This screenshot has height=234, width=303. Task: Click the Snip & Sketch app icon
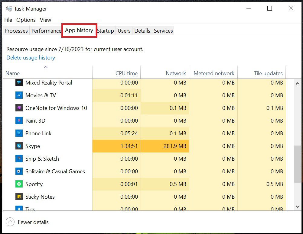click(x=19, y=159)
